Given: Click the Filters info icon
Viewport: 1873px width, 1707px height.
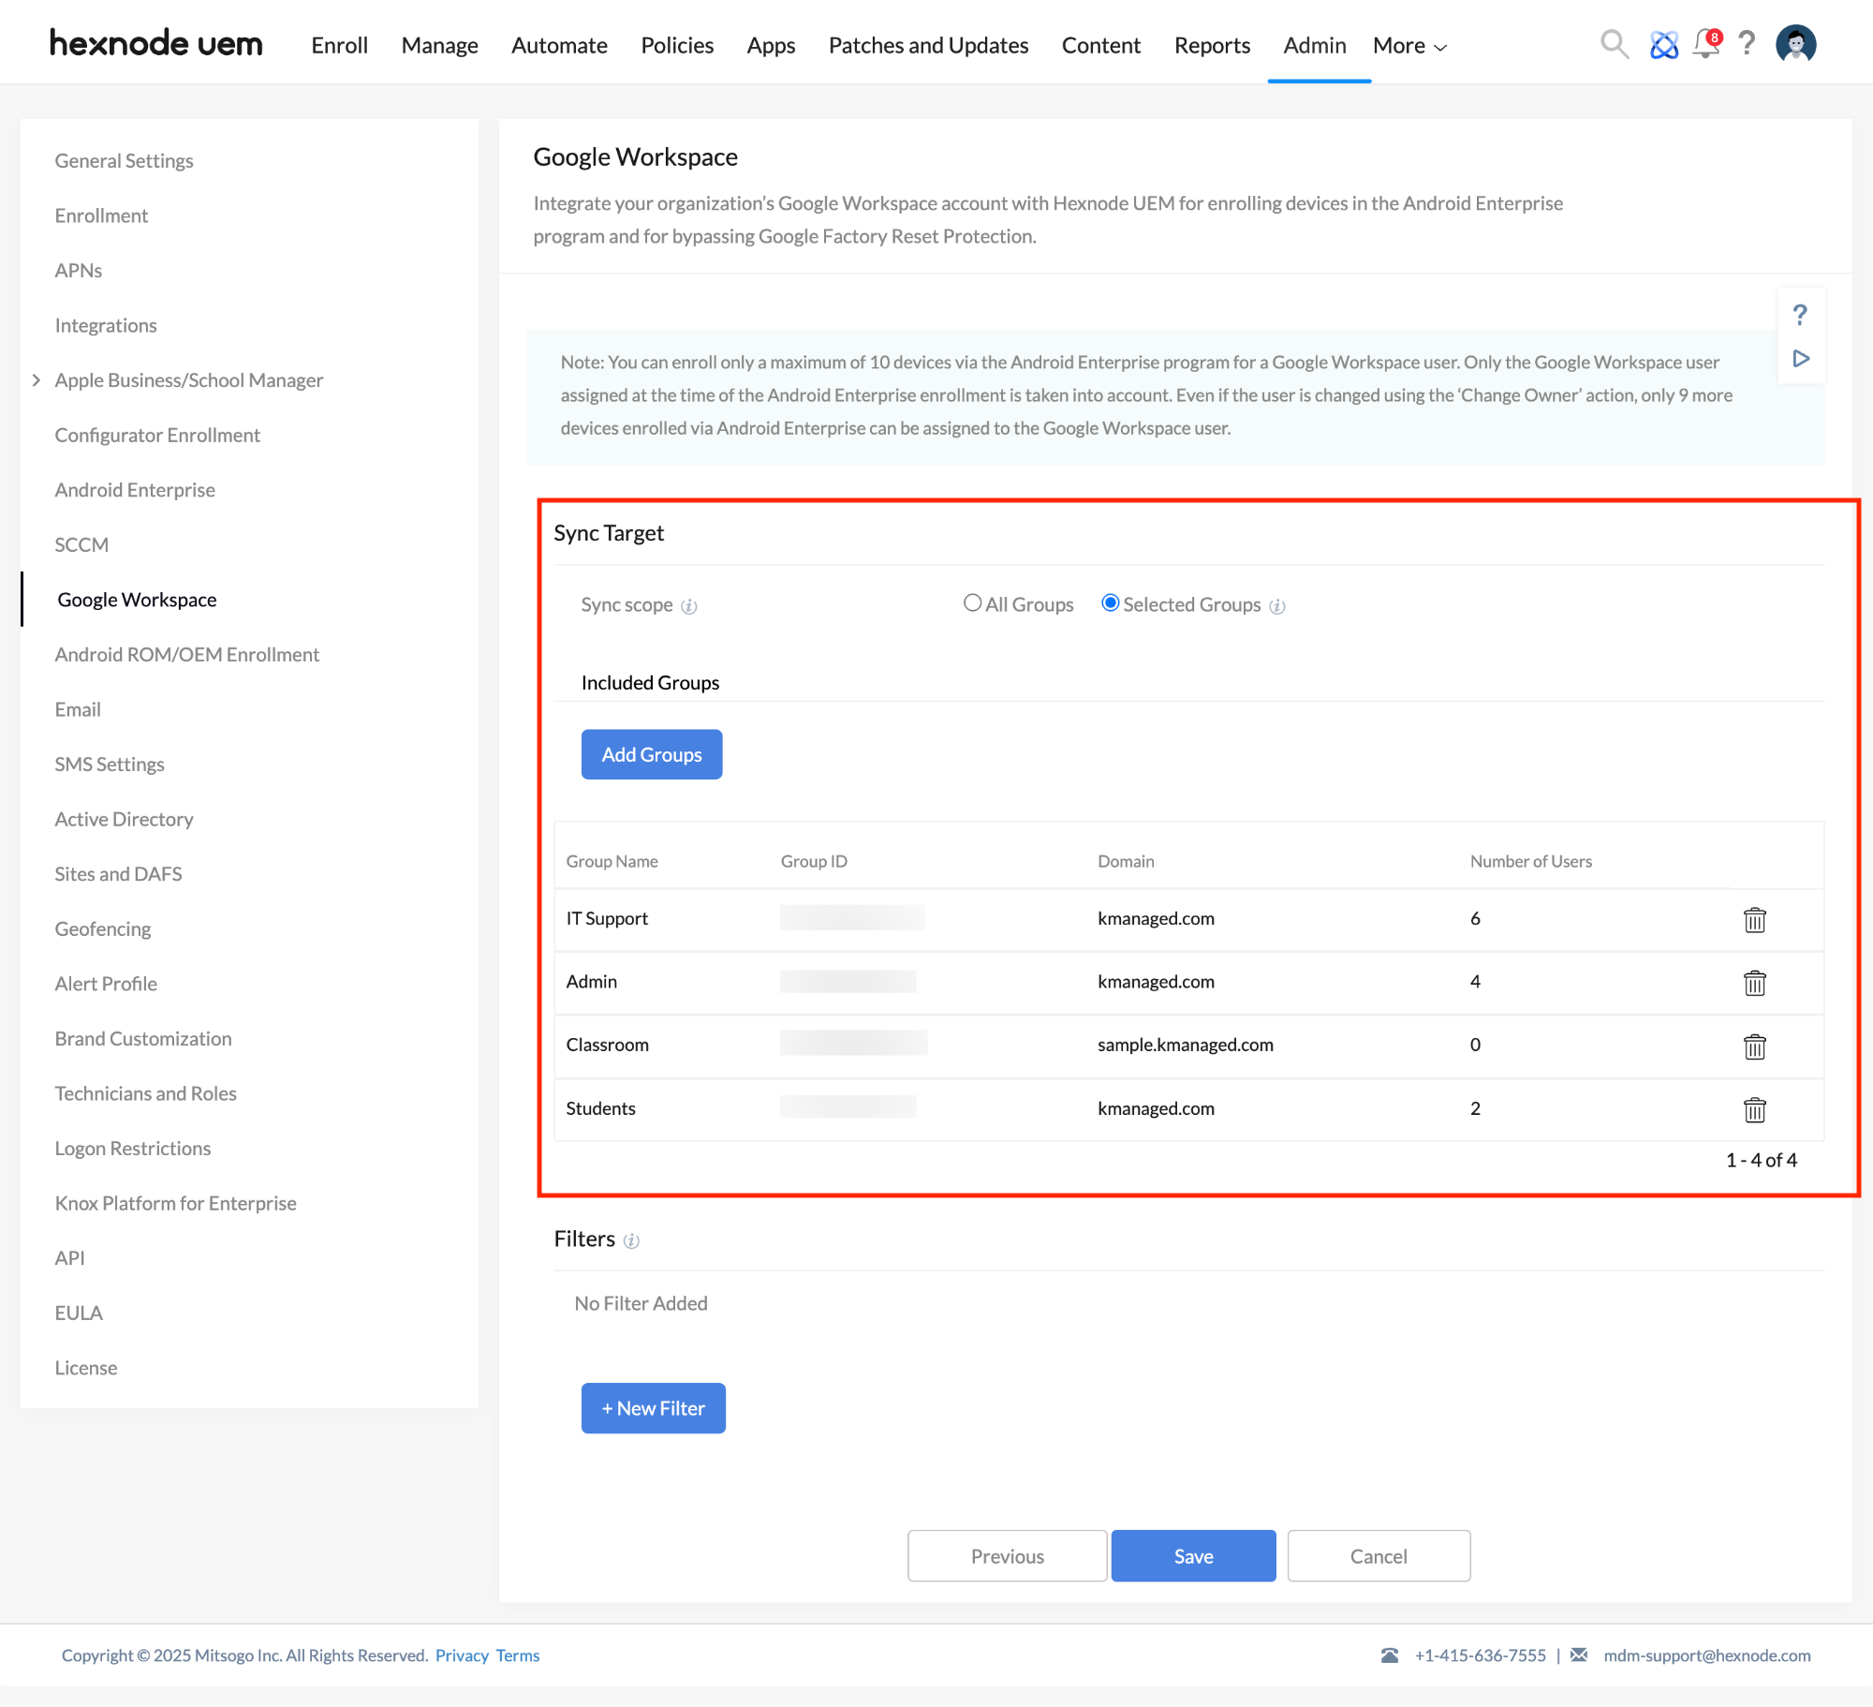Looking at the screenshot, I should (x=631, y=1240).
